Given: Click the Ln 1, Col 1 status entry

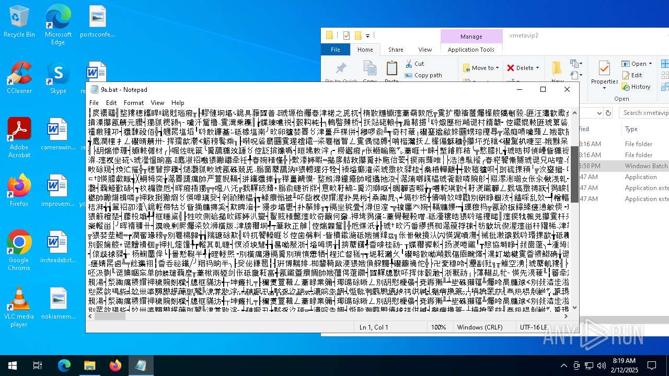Looking at the screenshot, I should coord(374,327).
